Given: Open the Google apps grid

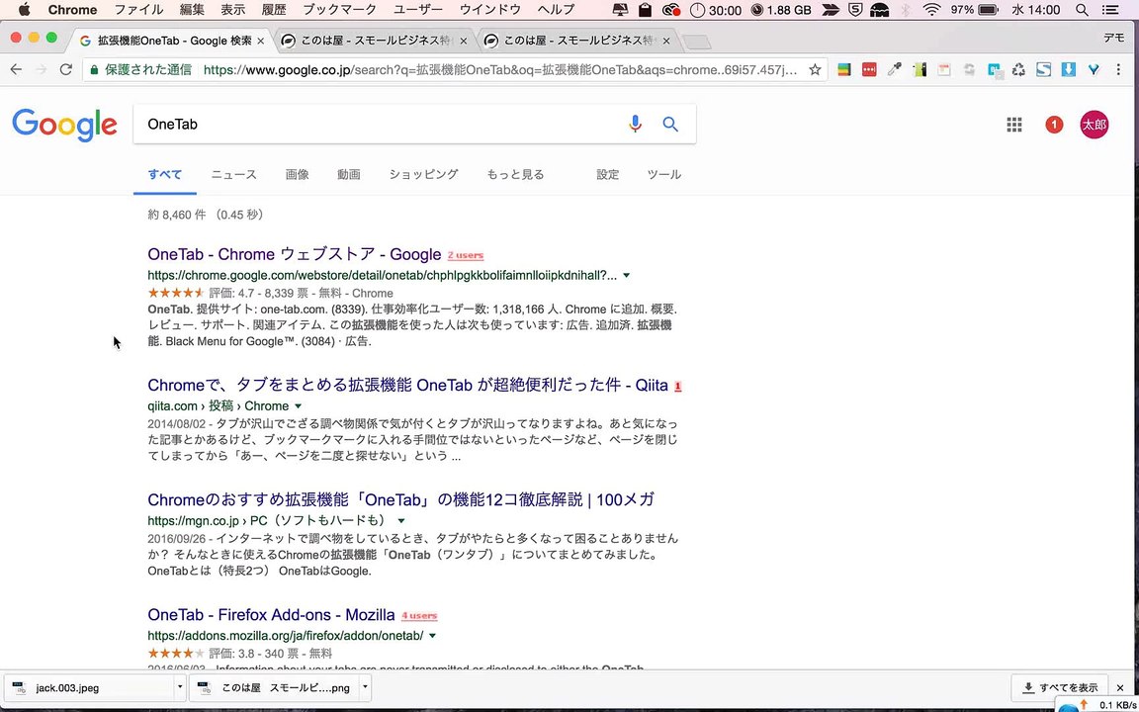Looking at the screenshot, I should tap(1014, 125).
